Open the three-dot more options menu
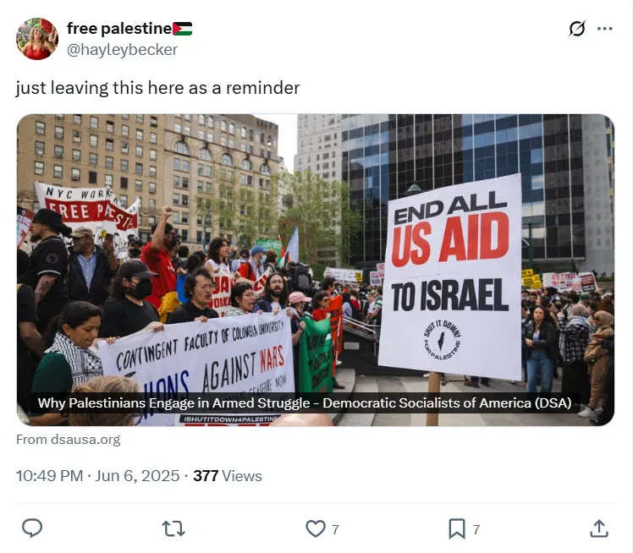This screenshot has height=553, width=633. [604, 29]
